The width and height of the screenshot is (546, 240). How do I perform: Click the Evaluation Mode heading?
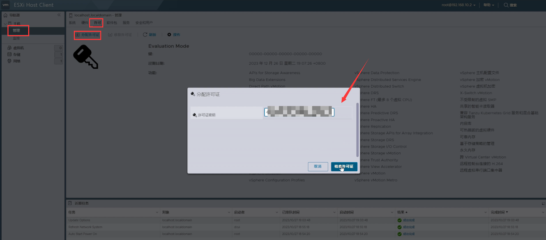169,46
